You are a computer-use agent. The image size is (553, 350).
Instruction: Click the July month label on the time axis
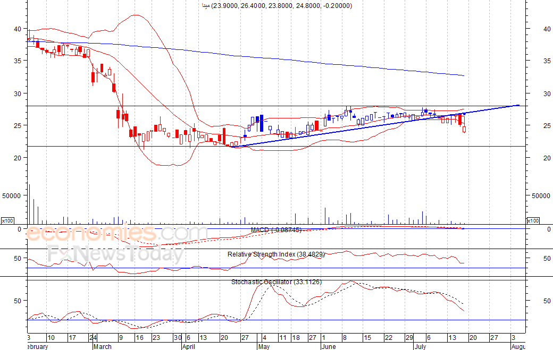point(421,346)
